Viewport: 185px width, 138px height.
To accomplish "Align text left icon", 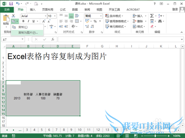I will pyautogui.click(x=61, y=21).
